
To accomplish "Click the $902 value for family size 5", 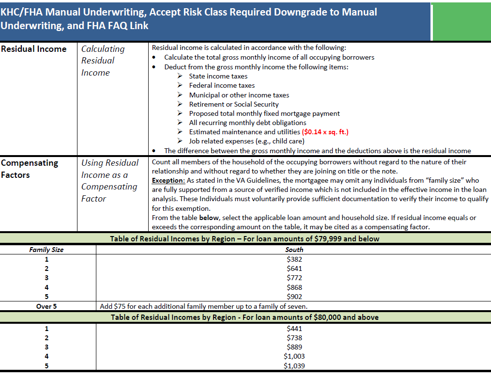I will click(x=295, y=296).
